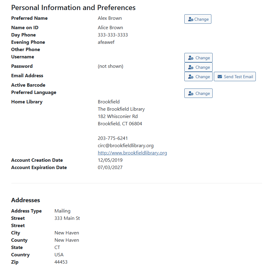The width and height of the screenshot is (264, 270).
Task: Click the email address circ@brookfieldlibrary.org
Action: 126,145
